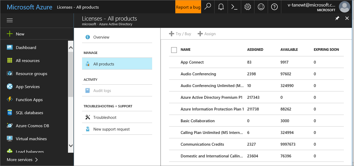
Task: Go to Virtual machines in sidebar
Action: pos(31,139)
